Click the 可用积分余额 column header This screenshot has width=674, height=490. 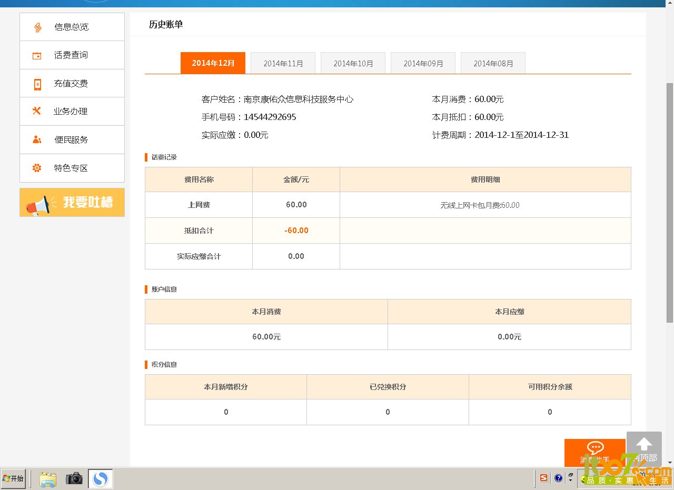coord(550,387)
